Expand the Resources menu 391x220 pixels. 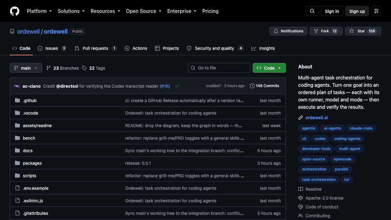[105, 11]
